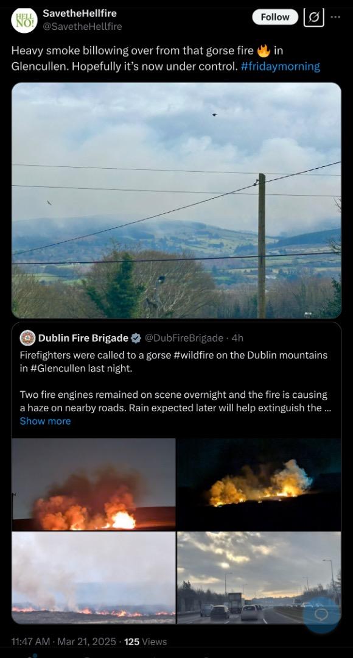Open Dublin Fire Brigade avatar icon
Image resolution: width=353 pixels, height=658 pixels.
(x=27, y=338)
